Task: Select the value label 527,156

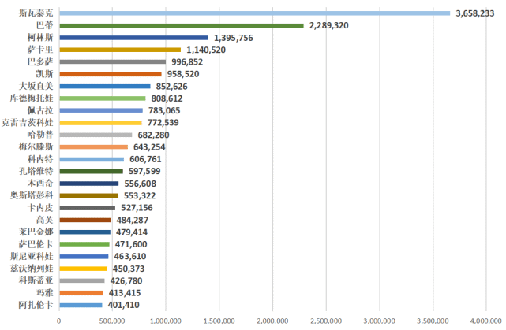Action: pyautogui.click(x=137, y=208)
